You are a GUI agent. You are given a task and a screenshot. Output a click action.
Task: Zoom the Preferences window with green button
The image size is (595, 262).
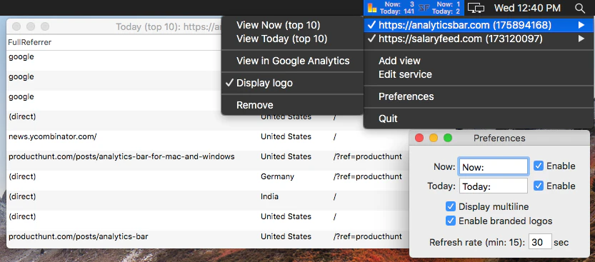pyautogui.click(x=448, y=138)
